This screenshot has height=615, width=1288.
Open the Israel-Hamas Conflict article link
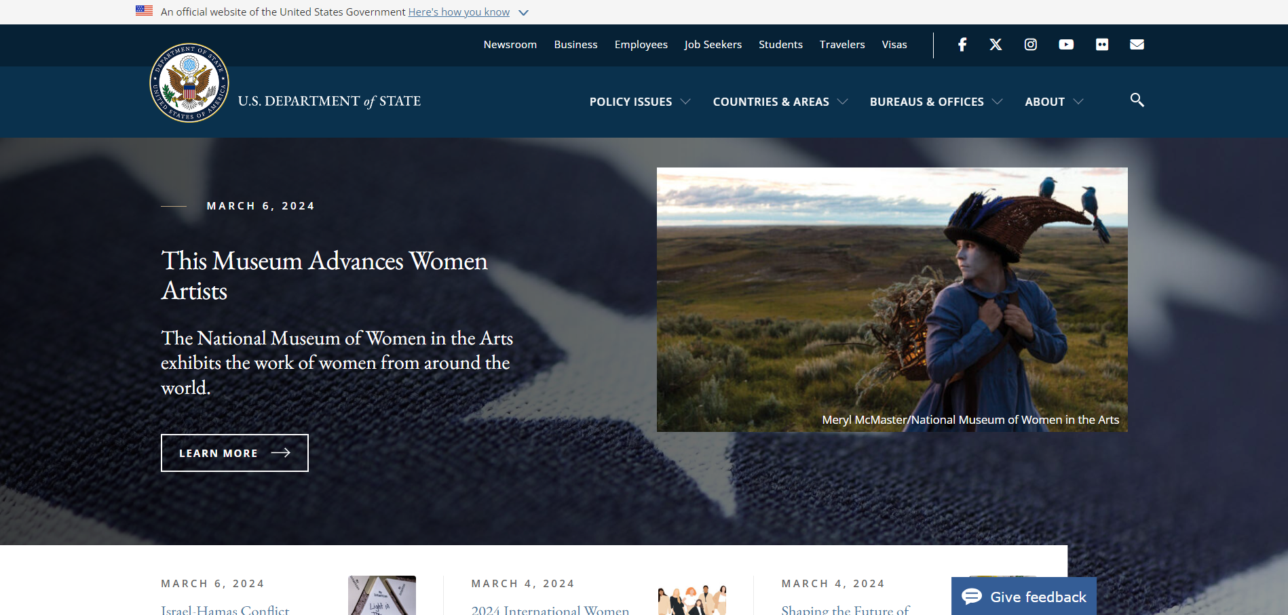(x=225, y=609)
